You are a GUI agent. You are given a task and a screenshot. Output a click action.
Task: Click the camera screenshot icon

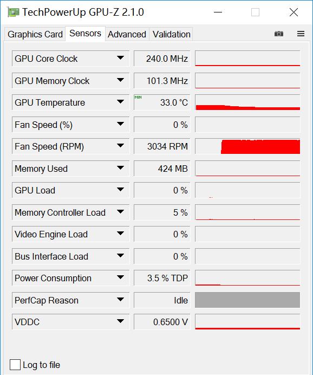(278, 34)
